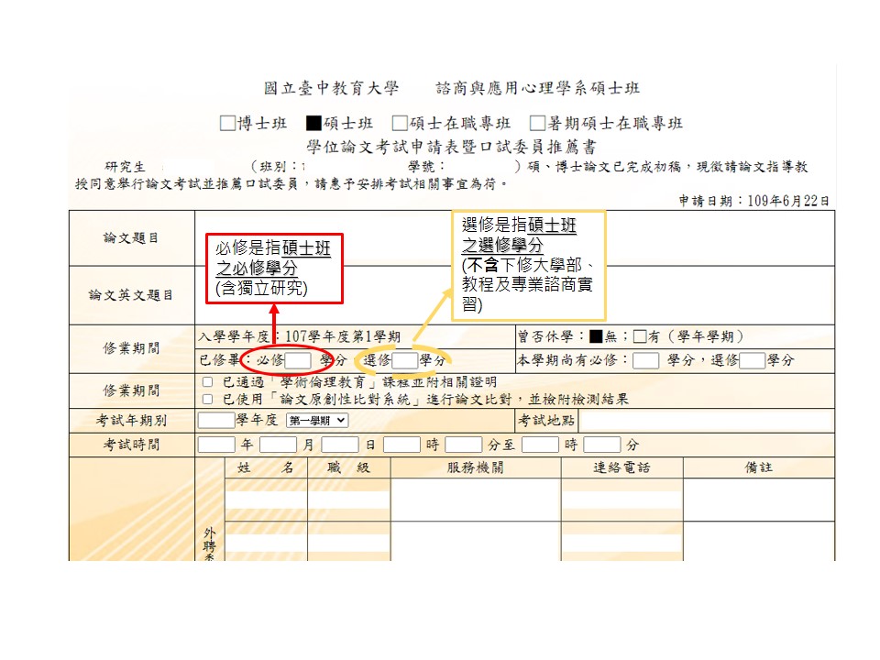The width and height of the screenshot is (880, 660).
Task: Click the 學年度 input field
Action: pos(216,420)
